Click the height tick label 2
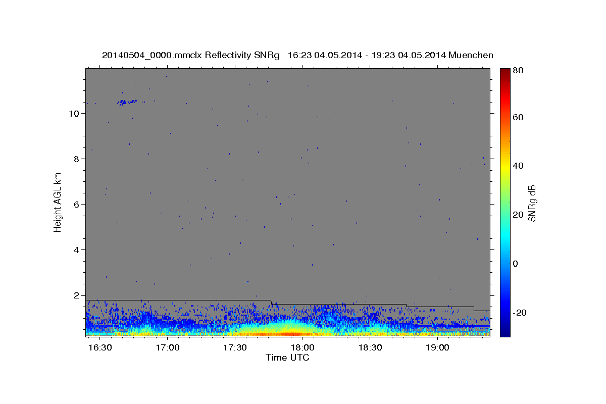Image resolution: width=606 pixels, height=404 pixels. pos(76,295)
